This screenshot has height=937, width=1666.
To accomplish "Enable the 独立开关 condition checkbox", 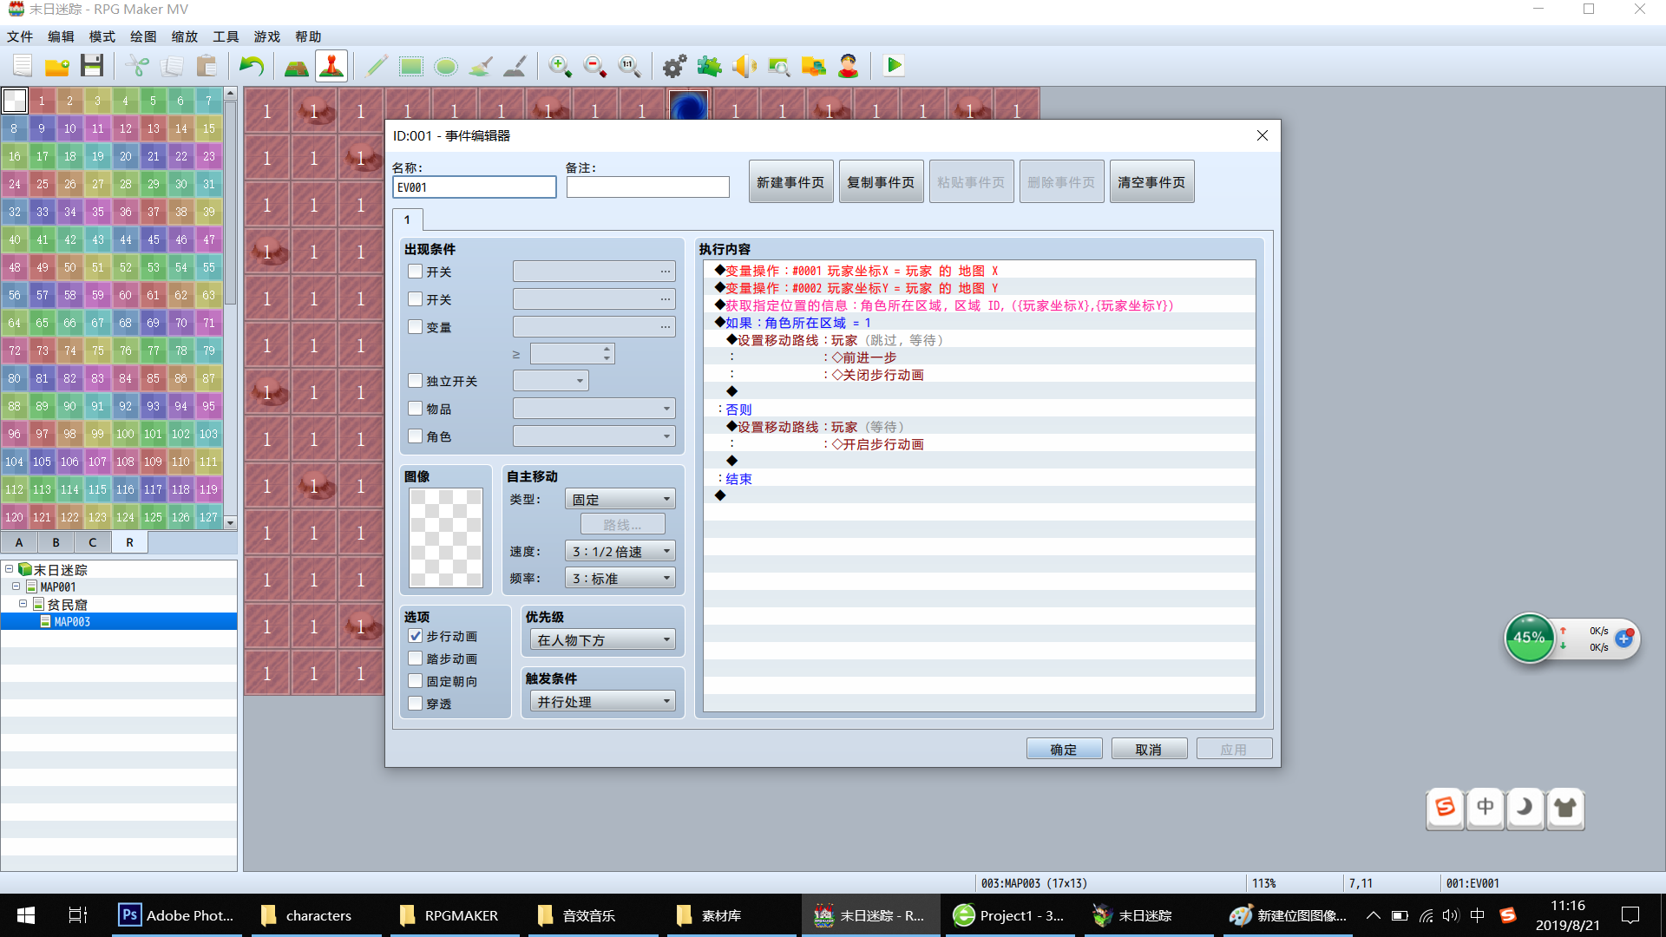I will coord(416,381).
